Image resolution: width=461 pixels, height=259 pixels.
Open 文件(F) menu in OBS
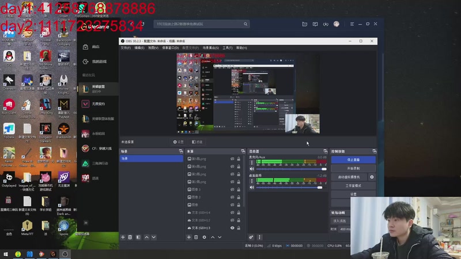pyautogui.click(x=126, y=48)
